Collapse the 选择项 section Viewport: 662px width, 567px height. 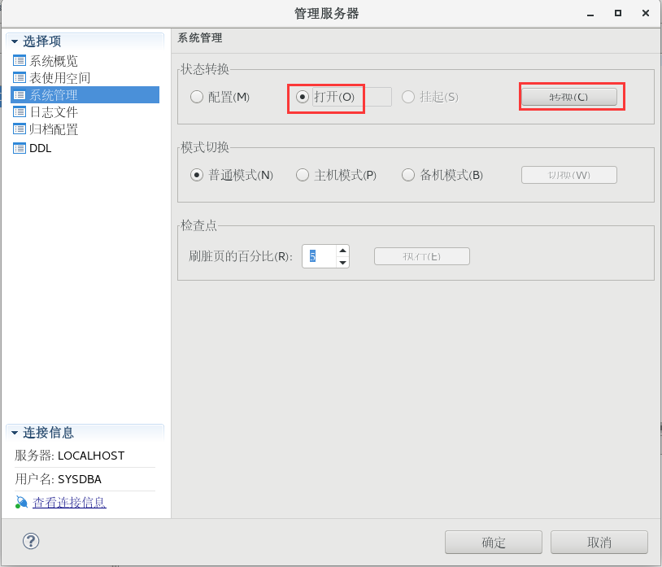15,41
